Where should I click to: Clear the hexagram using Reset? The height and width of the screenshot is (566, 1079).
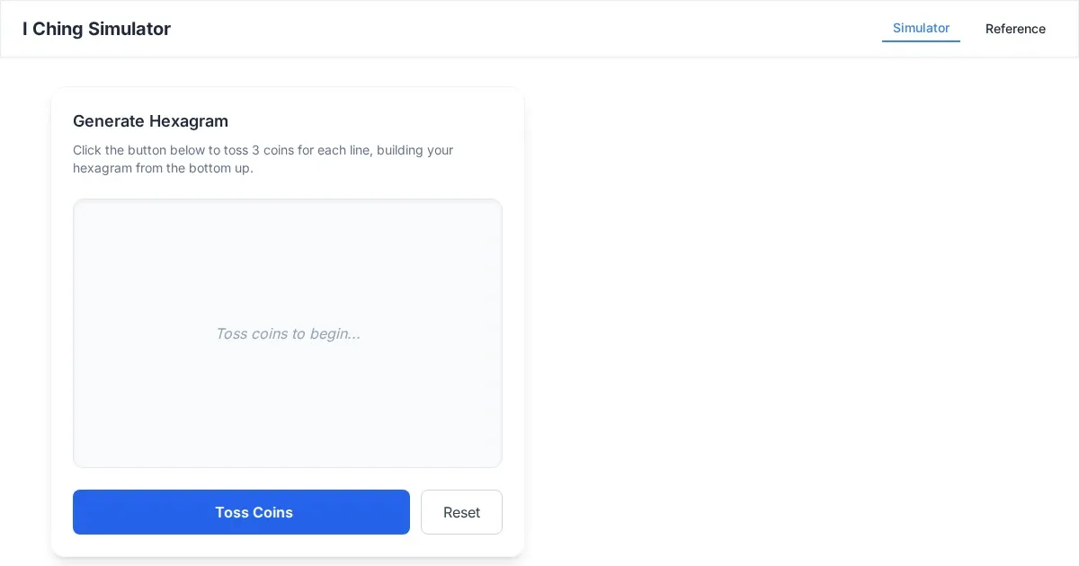[x=461, y=512]
